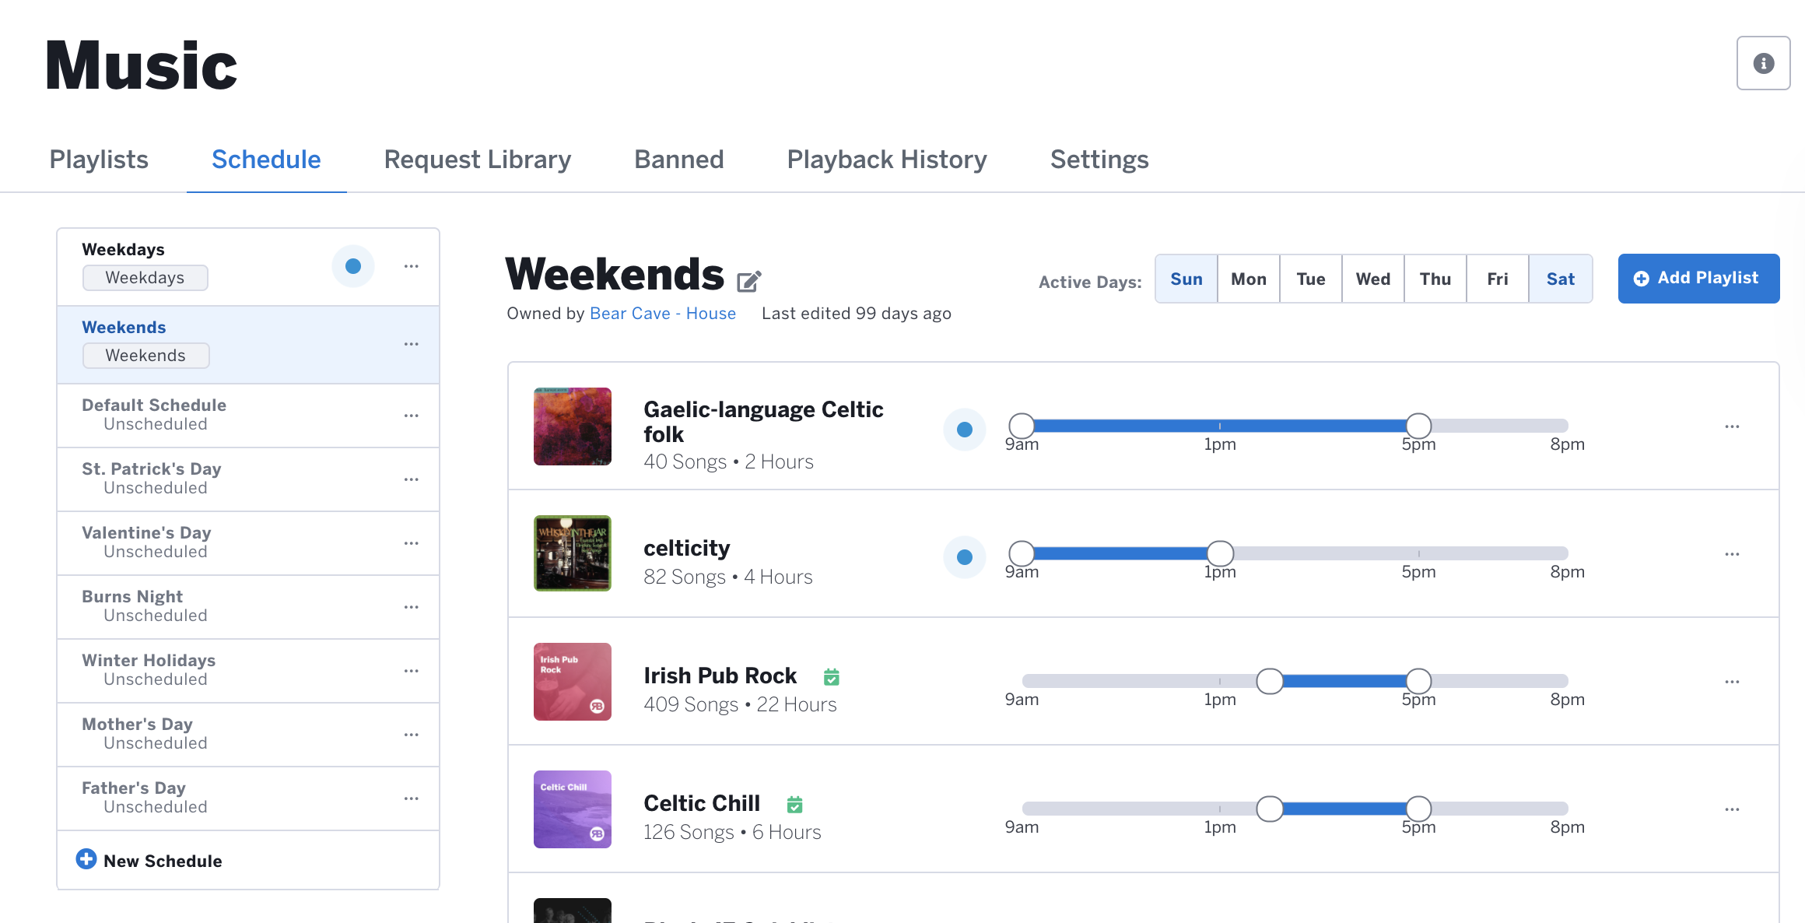Click Gaelic-language Celtic folk playing indicator dot
Image resolution: width=1805 pixels, height=923 pixels.
965,430
